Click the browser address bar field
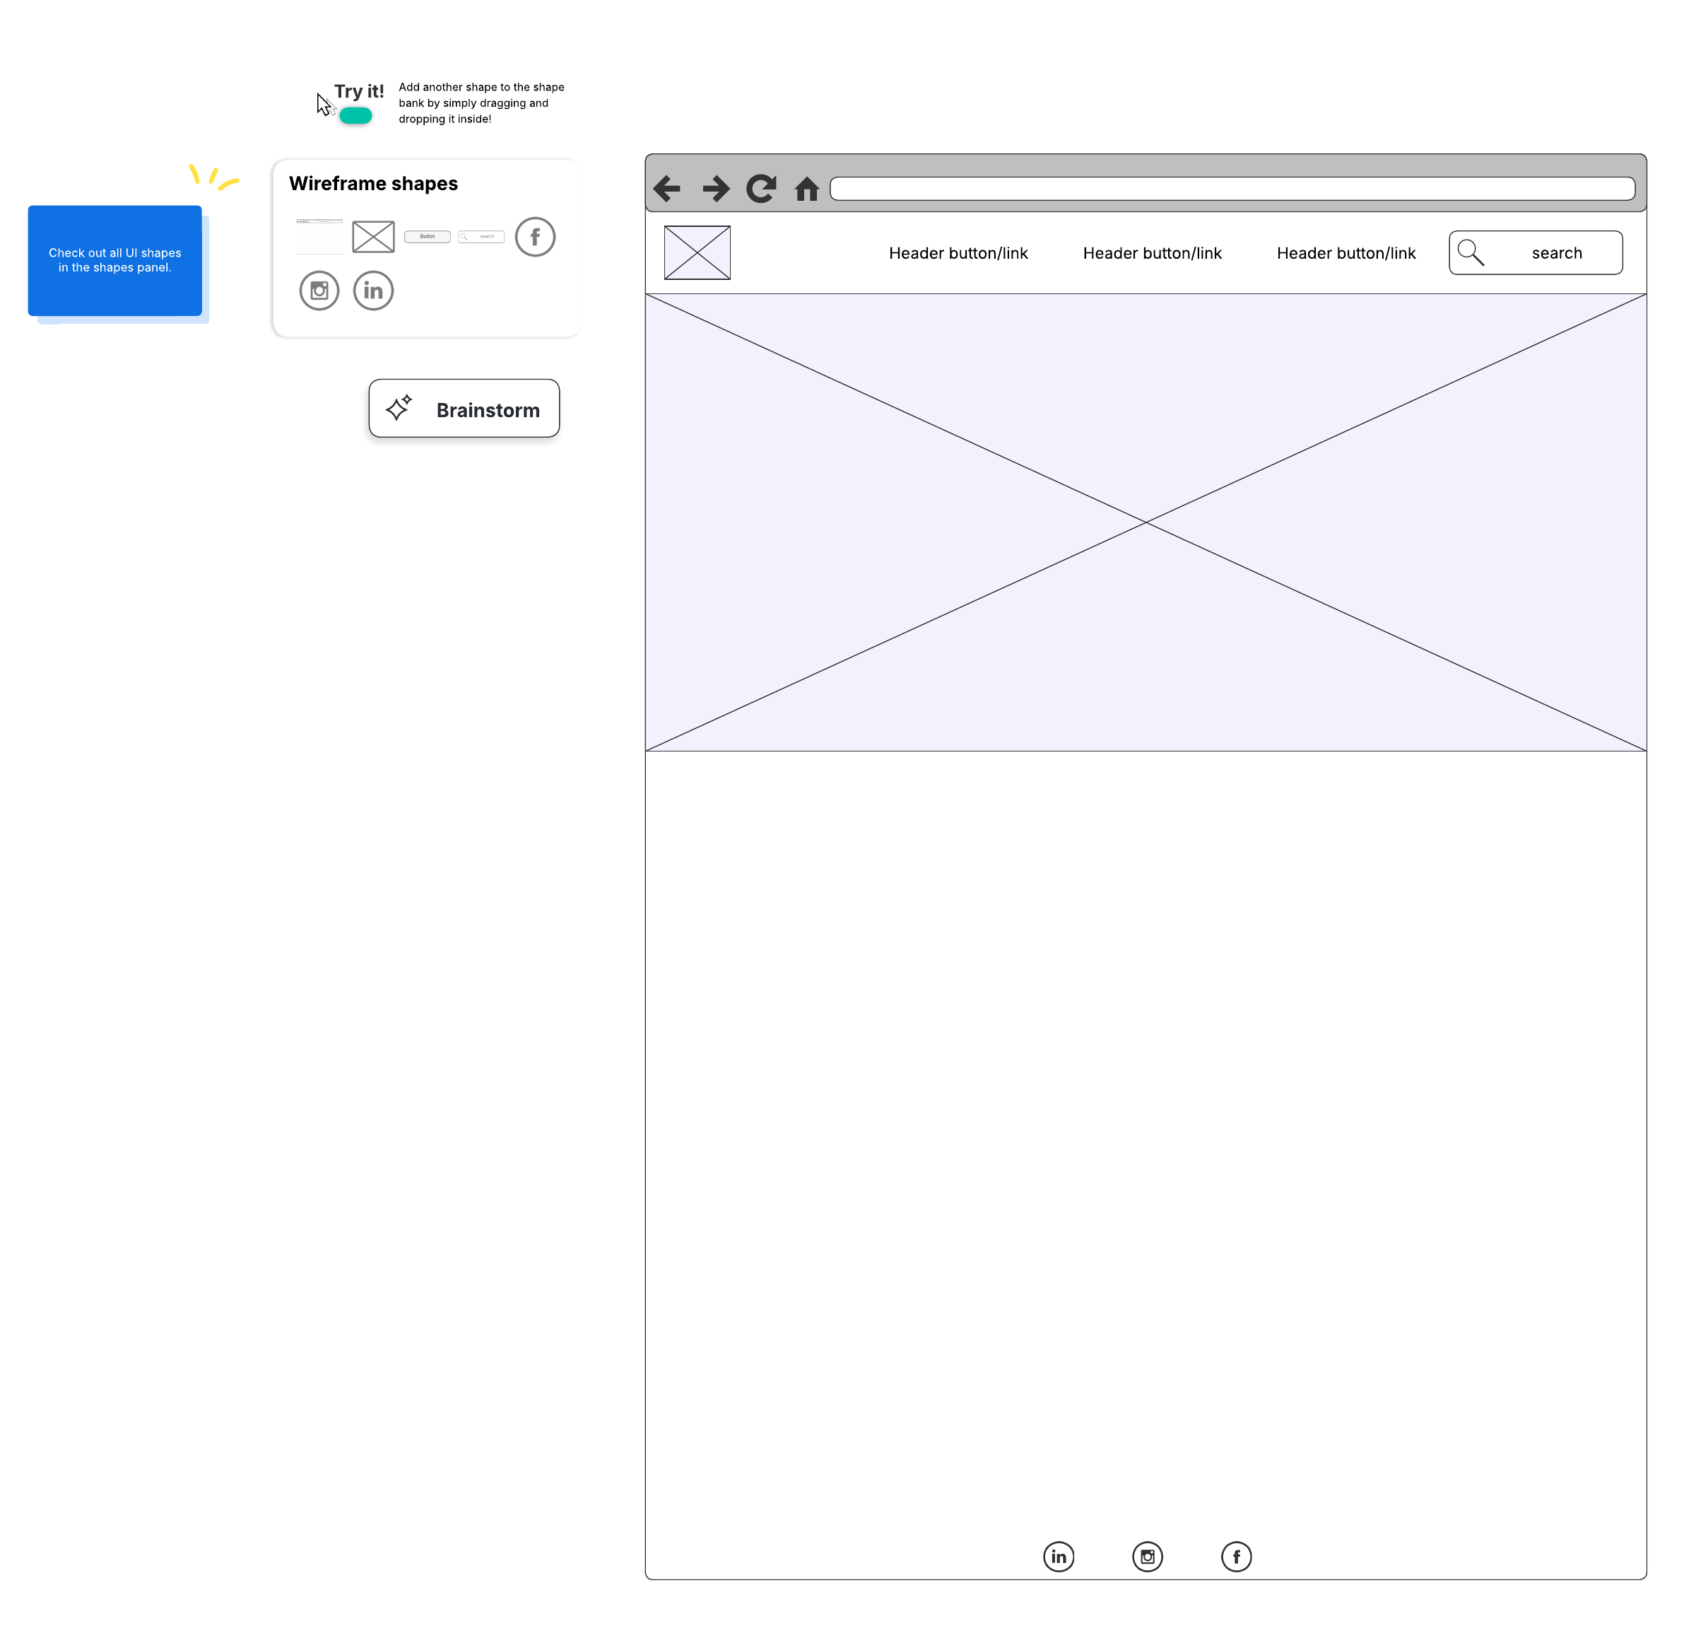 (x=1231, y=188)
